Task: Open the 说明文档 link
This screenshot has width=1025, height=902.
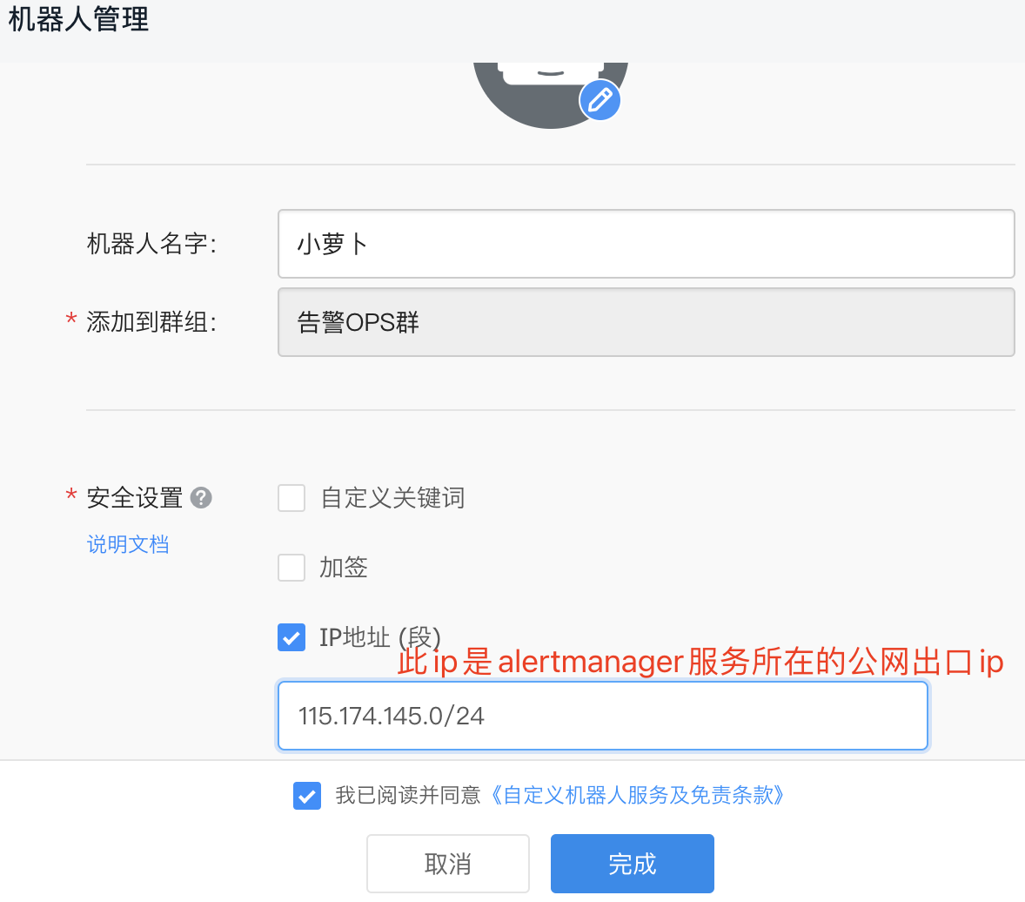Action: tap(128, 544)
